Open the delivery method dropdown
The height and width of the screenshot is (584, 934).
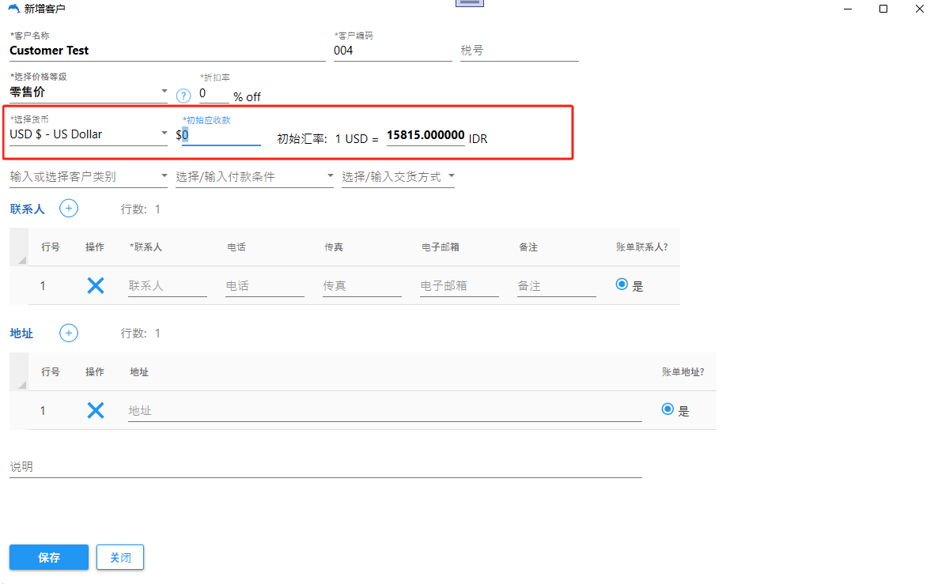pyautogui.click(x=451, y=176)
